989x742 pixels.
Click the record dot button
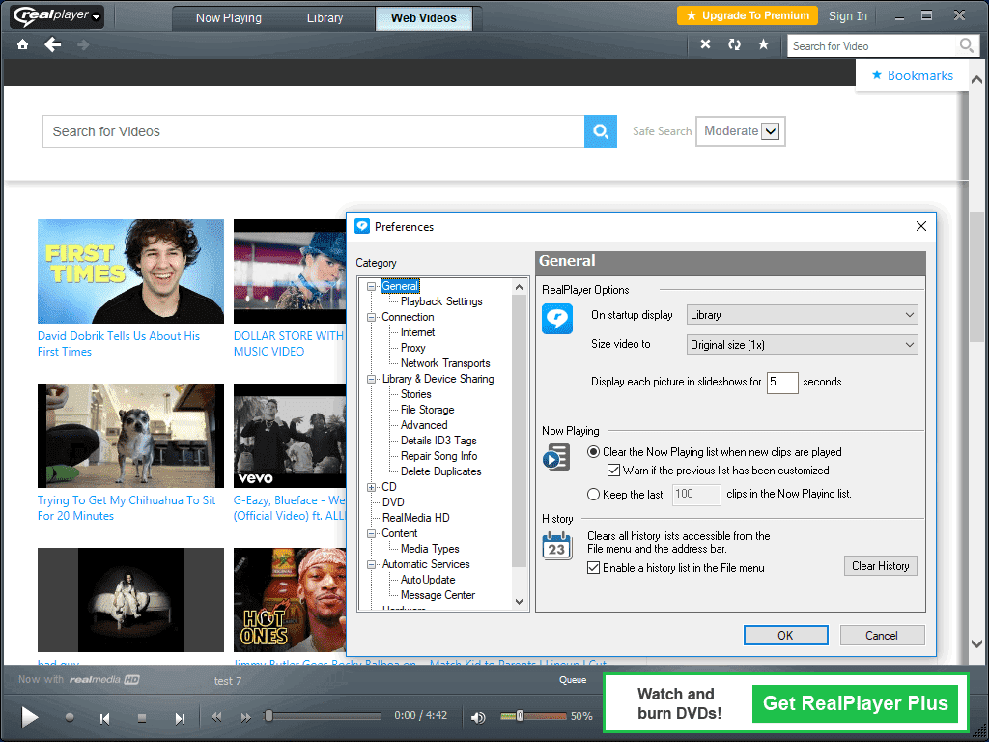pyautogui.click(x=70, y=718)
